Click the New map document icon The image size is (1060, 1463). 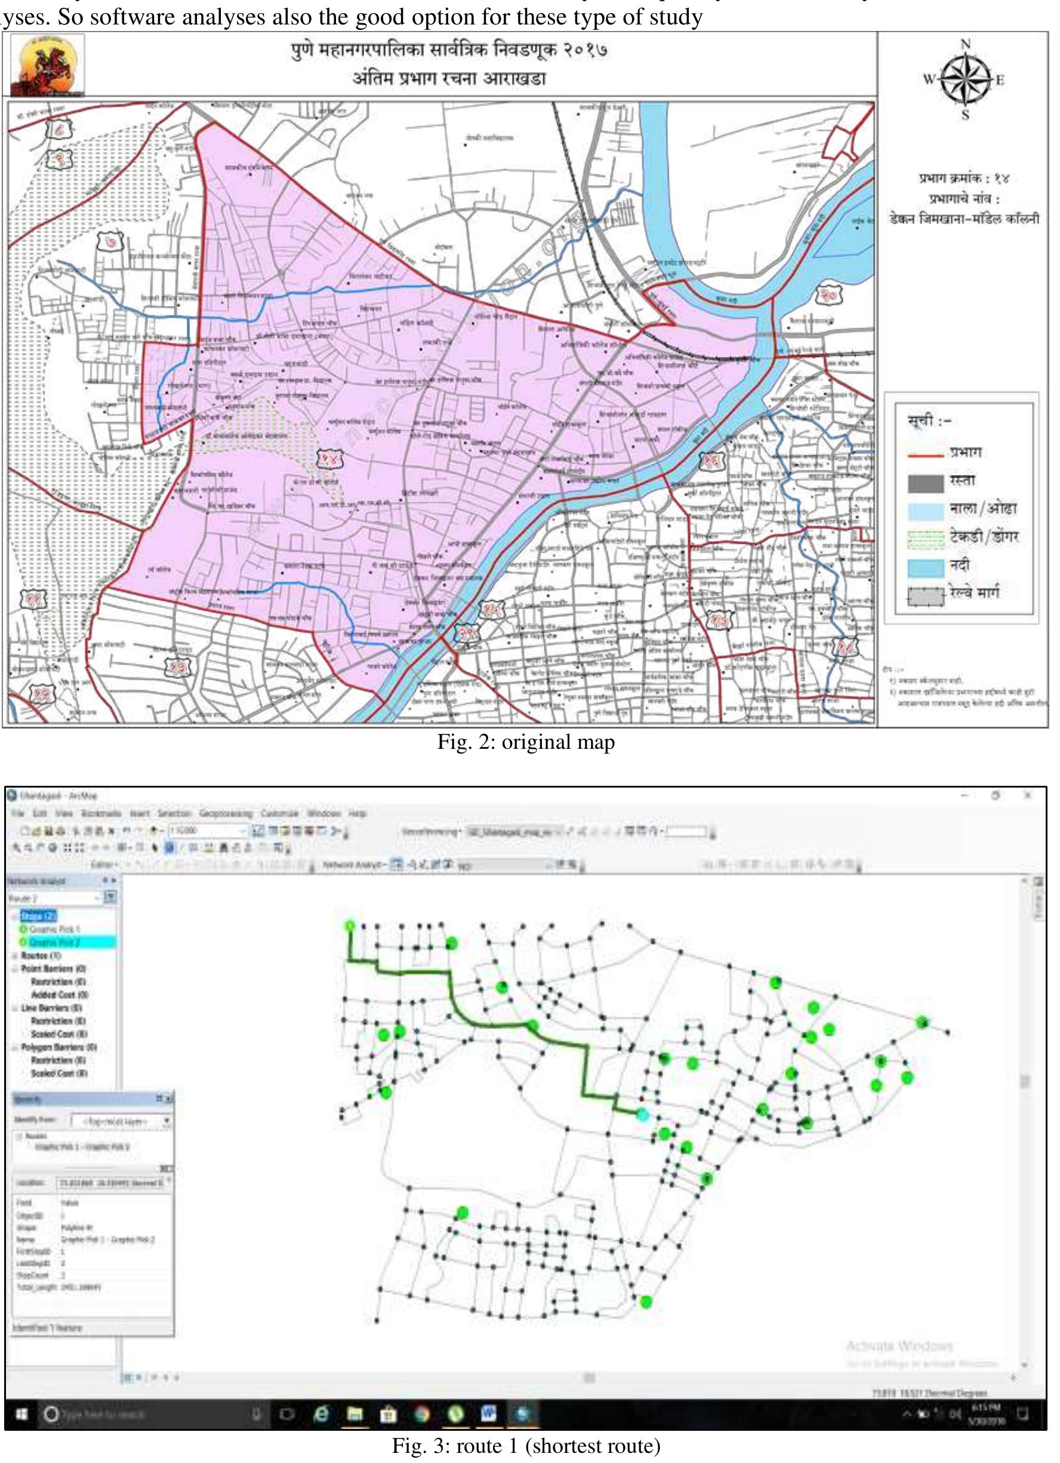point(26,831)
